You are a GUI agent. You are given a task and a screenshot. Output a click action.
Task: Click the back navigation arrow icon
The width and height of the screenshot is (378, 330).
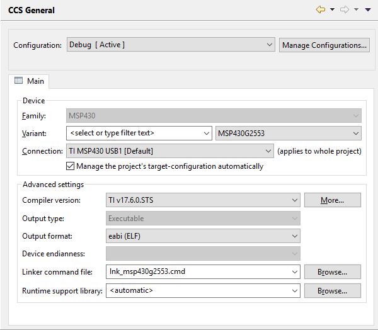321,10
